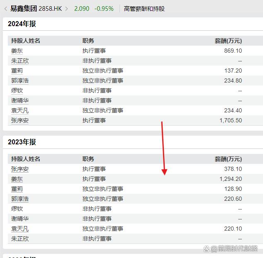263x258 pixels.
Task: Select salary value 1,294.20
Action: point(231,179)
